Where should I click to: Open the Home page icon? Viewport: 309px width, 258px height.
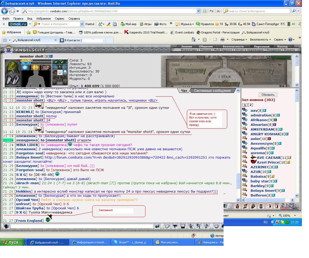coord(193,40)
